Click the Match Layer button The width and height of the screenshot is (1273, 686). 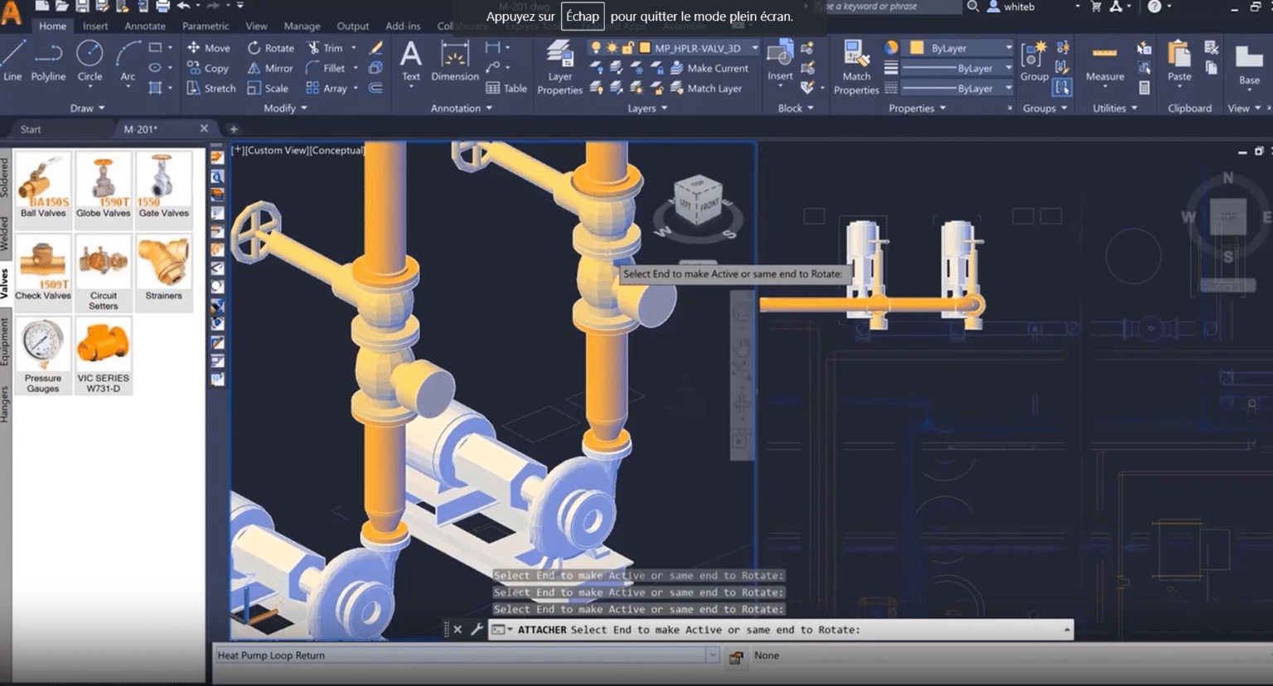pos(706,88)
